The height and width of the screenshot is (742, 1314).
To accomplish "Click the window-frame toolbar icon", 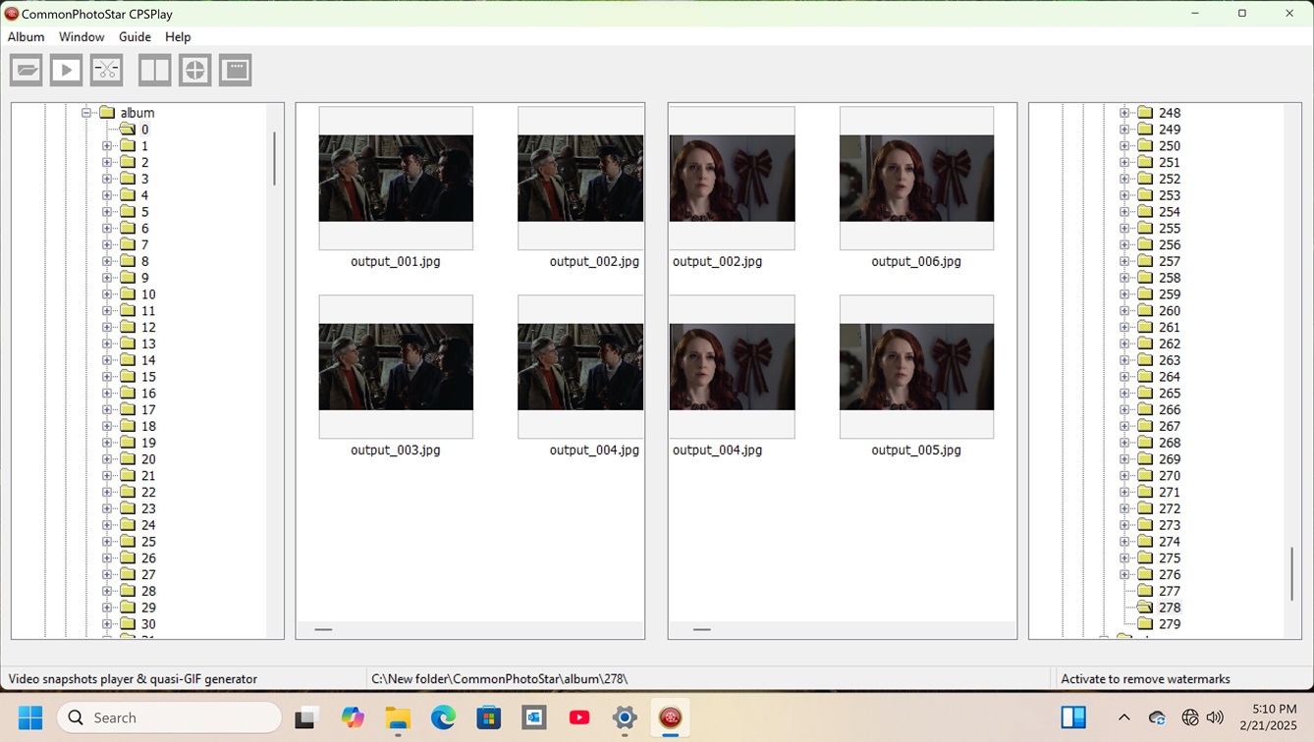I will click(236, 71).
